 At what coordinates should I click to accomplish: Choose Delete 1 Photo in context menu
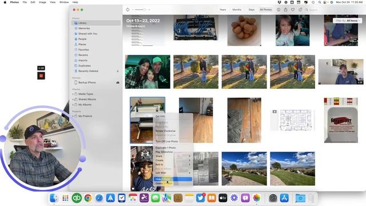click(173, 183)
